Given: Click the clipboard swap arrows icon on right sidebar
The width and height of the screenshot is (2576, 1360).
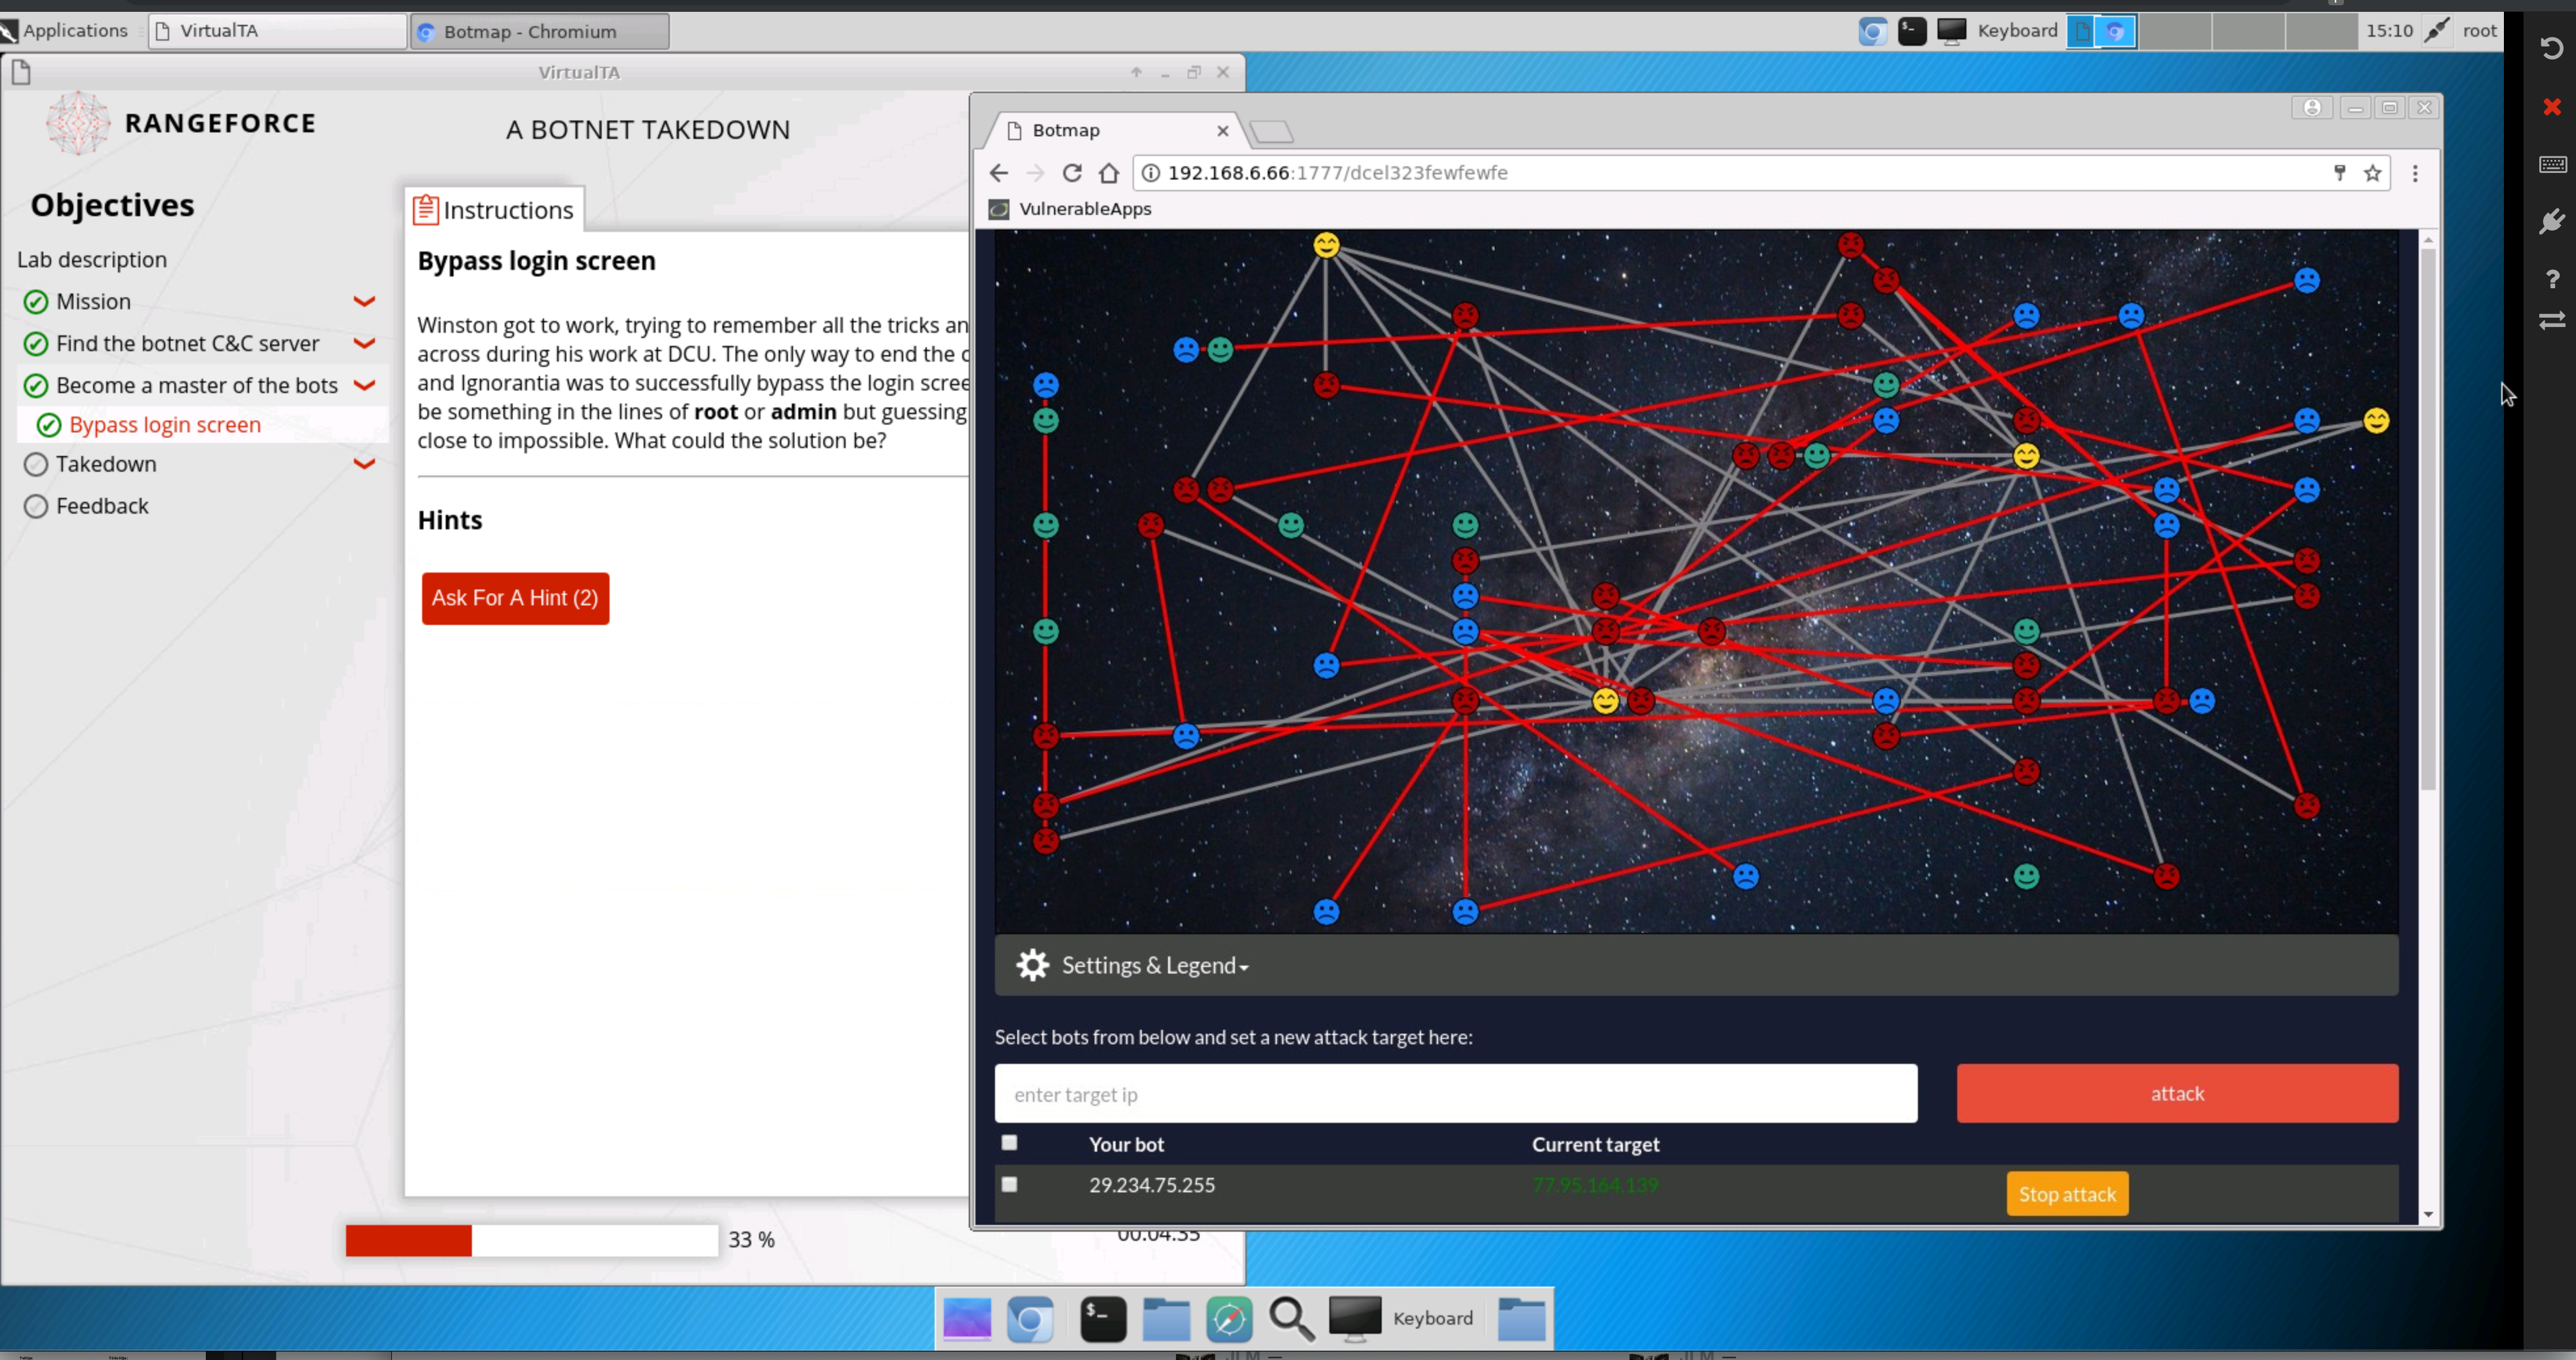Looking at the screenshot, I should coord(2552,321).
